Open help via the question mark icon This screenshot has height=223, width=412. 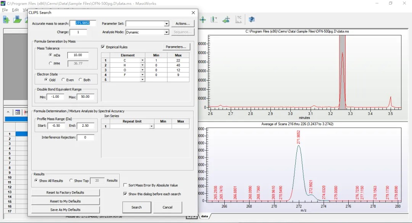(x=252, y=19)
